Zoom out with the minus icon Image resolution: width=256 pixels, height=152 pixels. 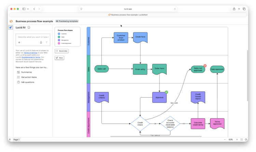point(225,140)
